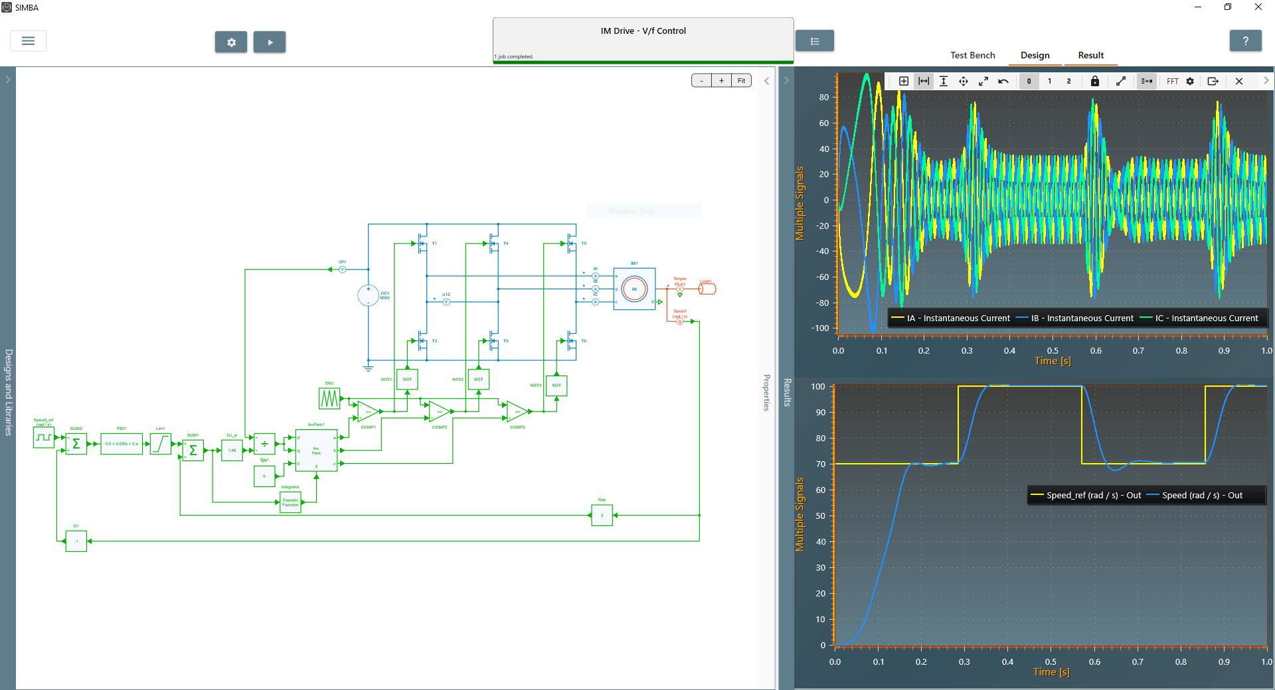Select the pan tool in plot toolbar

(964, 81)
